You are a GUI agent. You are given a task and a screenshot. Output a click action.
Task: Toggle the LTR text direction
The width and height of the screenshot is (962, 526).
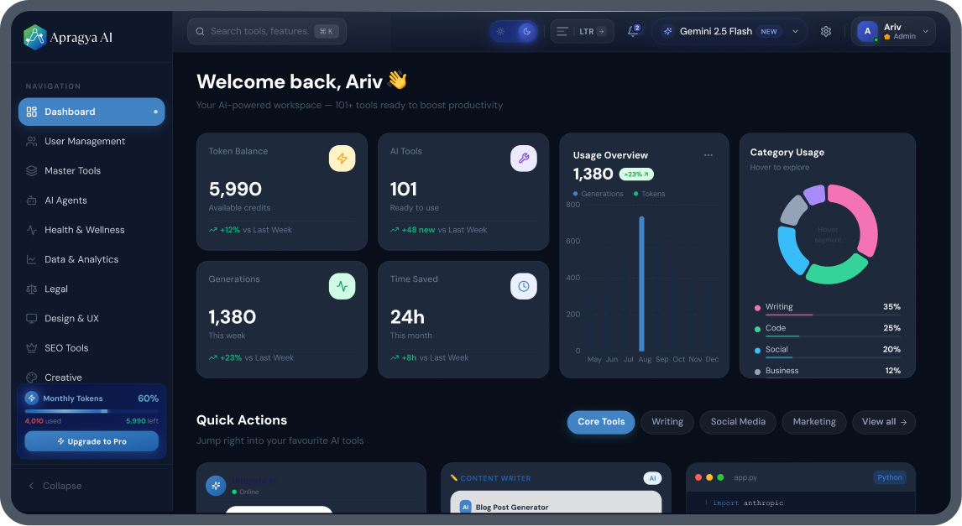point(583,32)
